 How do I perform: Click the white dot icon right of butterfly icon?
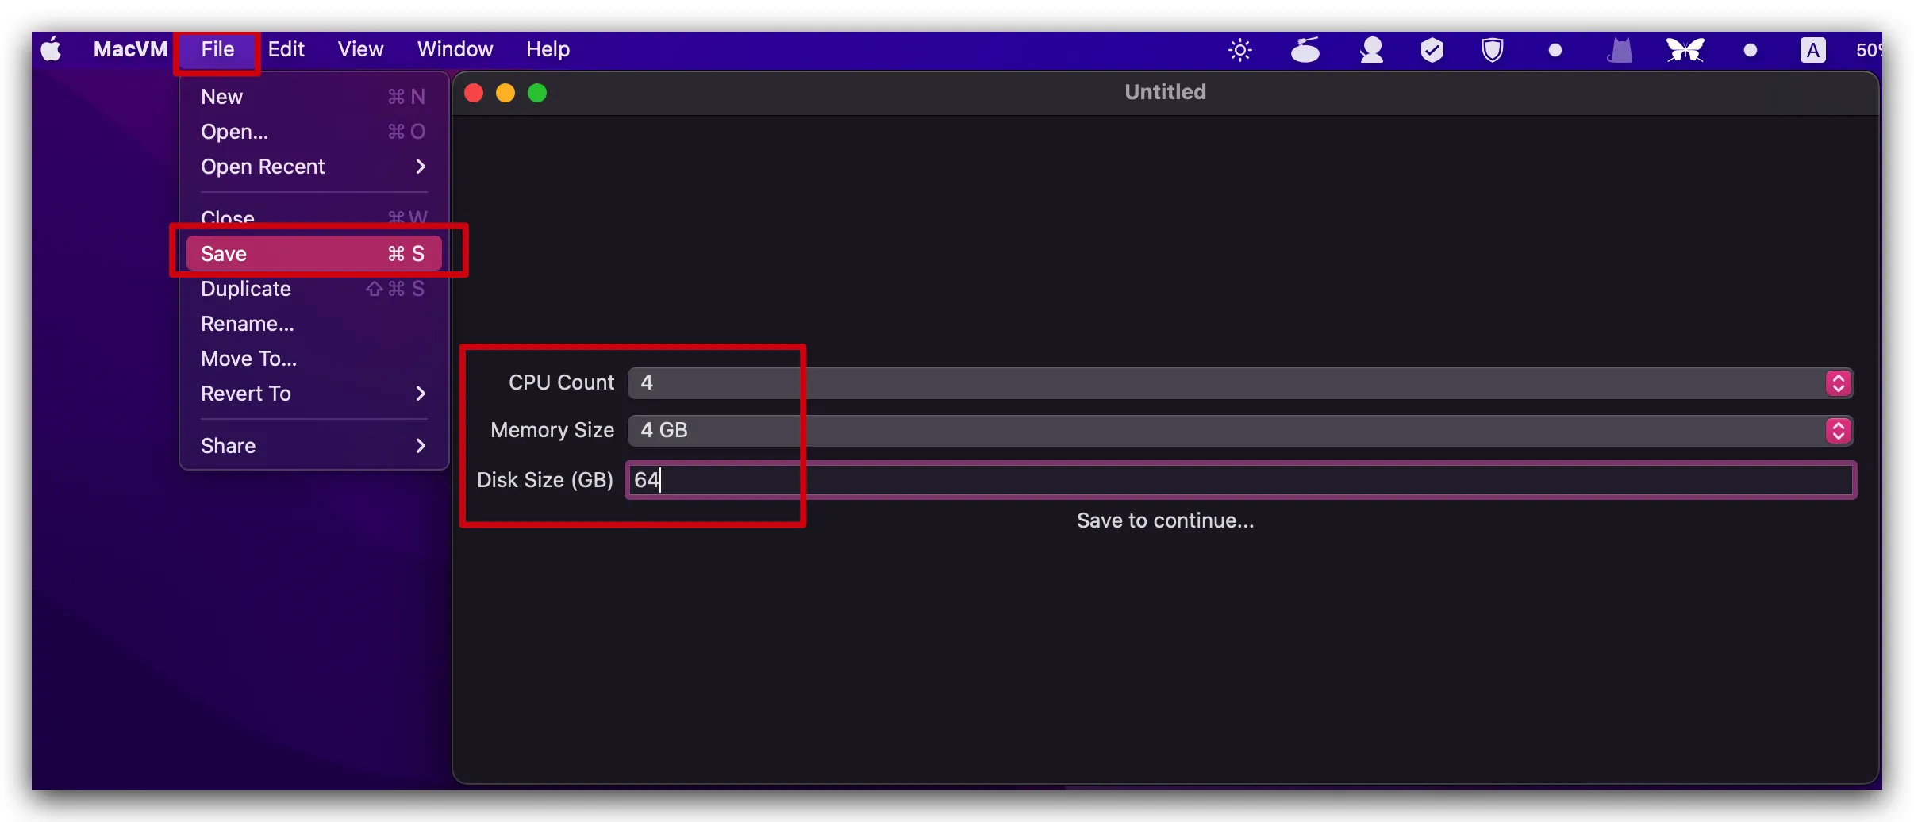point(1750,51)
